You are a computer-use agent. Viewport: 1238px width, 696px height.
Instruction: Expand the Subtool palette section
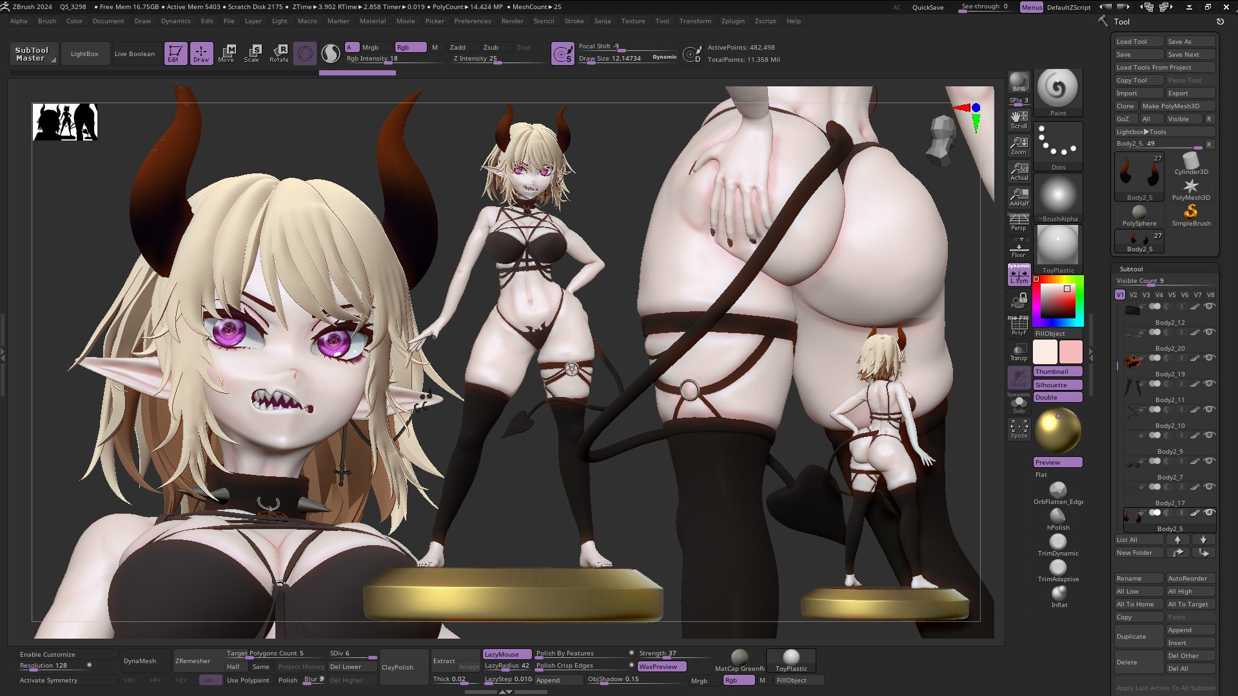1131,269
